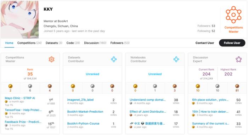
Task: Click the Discussion silver medal icon
Action: coord(218,86)
